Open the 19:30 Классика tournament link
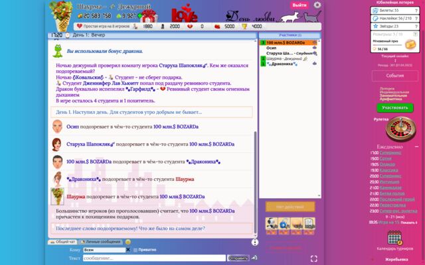 click(388, 170)
